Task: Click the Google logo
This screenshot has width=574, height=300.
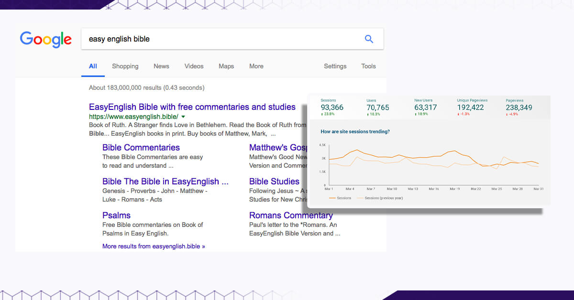Action: [46, 39]
